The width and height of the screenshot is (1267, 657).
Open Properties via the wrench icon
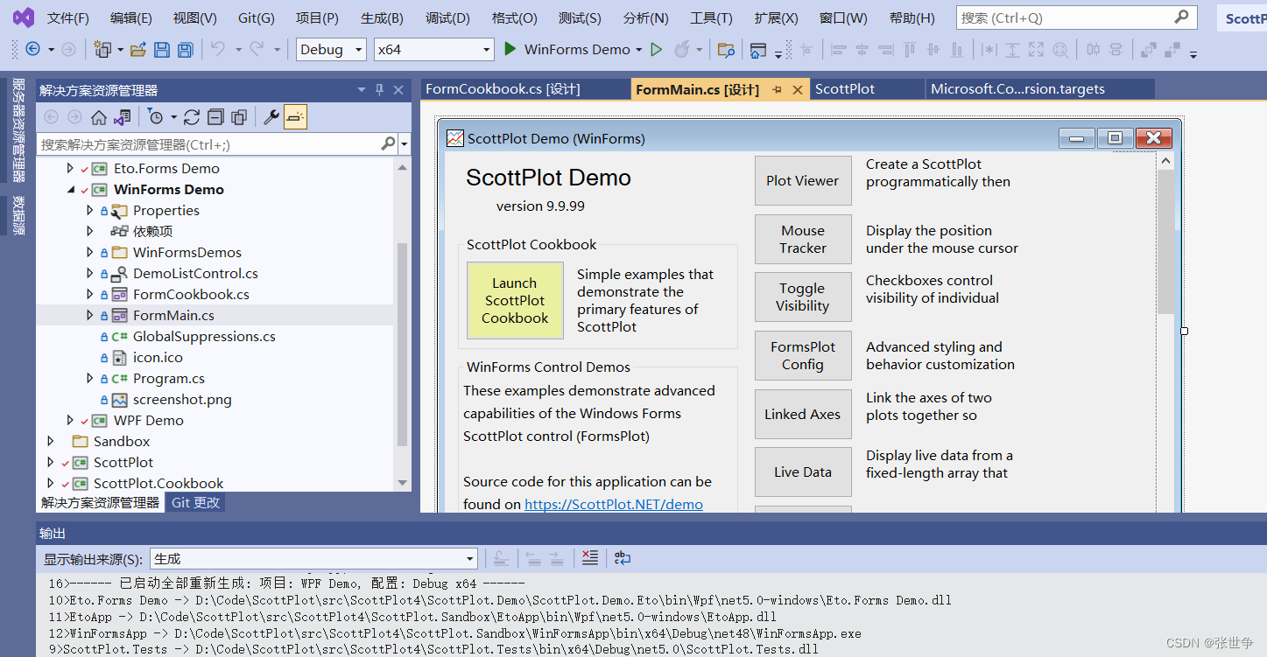point(271,115)
